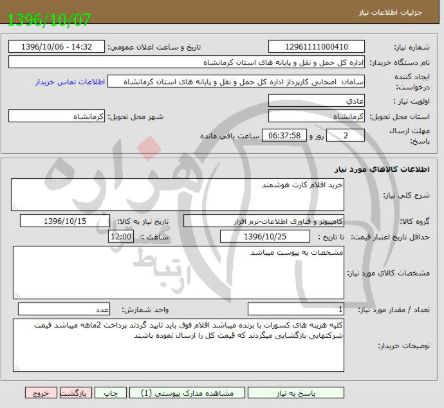The image size is (444, 408).
Task: Click the تا تاریخ label
Action: pyautogui.click(x=331, y=237)
